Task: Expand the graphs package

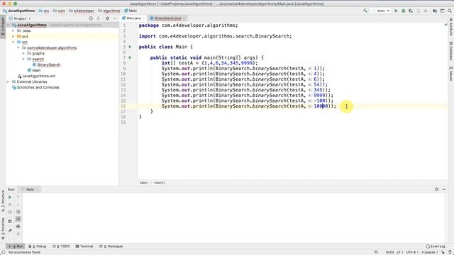Action: pos(23,54)
